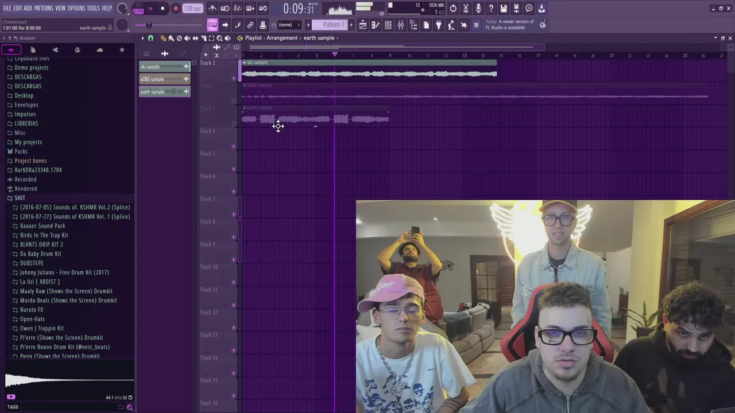735x413 pixels.
Task: Open the playlist view icon
Action: [x=363, y=25]
